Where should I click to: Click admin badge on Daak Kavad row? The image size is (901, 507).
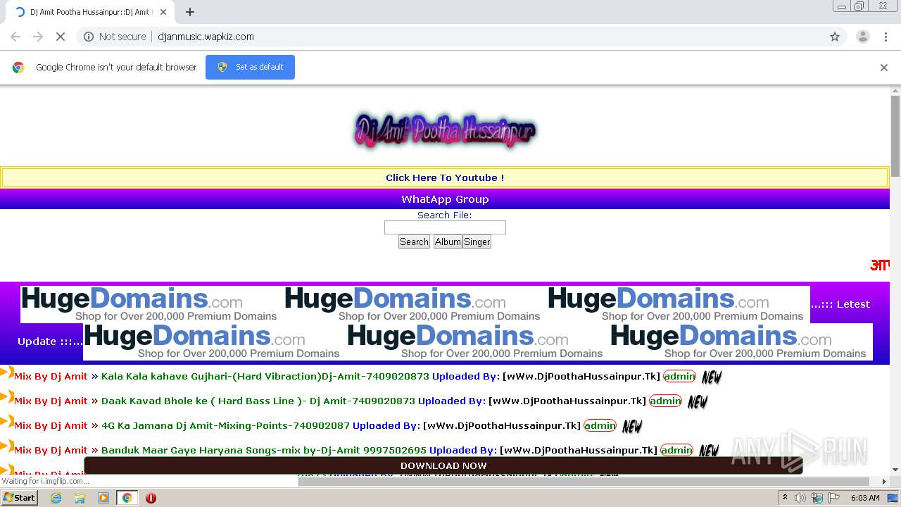[x=665, y=401]
